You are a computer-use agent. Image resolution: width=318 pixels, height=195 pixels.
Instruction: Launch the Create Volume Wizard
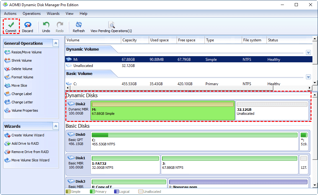[x=28, y=135]
